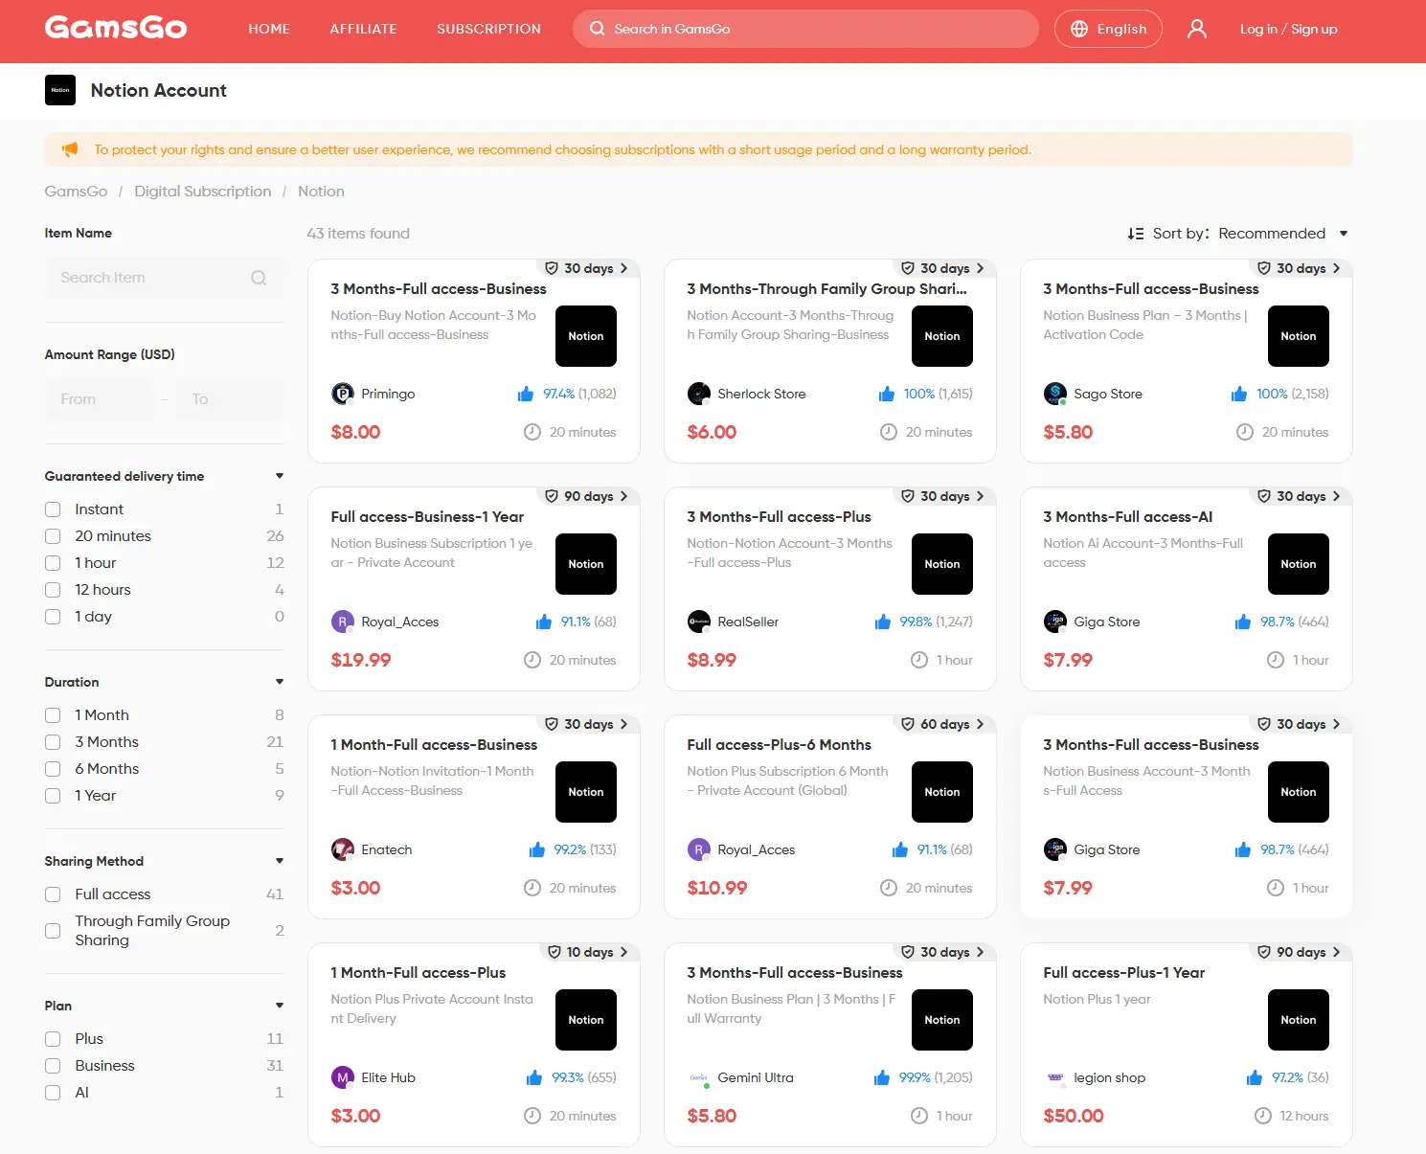Check the 1 Year duration filter
Viewport: 1426px width, 1154px height.
tap(53, 796)
